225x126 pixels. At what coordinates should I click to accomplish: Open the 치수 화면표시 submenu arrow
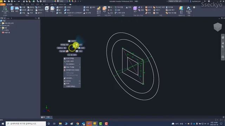80,64
